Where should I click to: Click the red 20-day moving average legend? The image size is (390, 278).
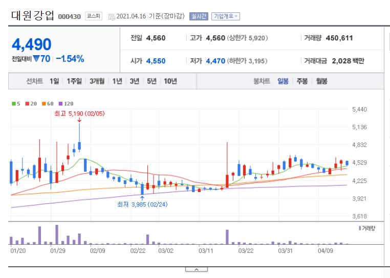tap(31, 104)
